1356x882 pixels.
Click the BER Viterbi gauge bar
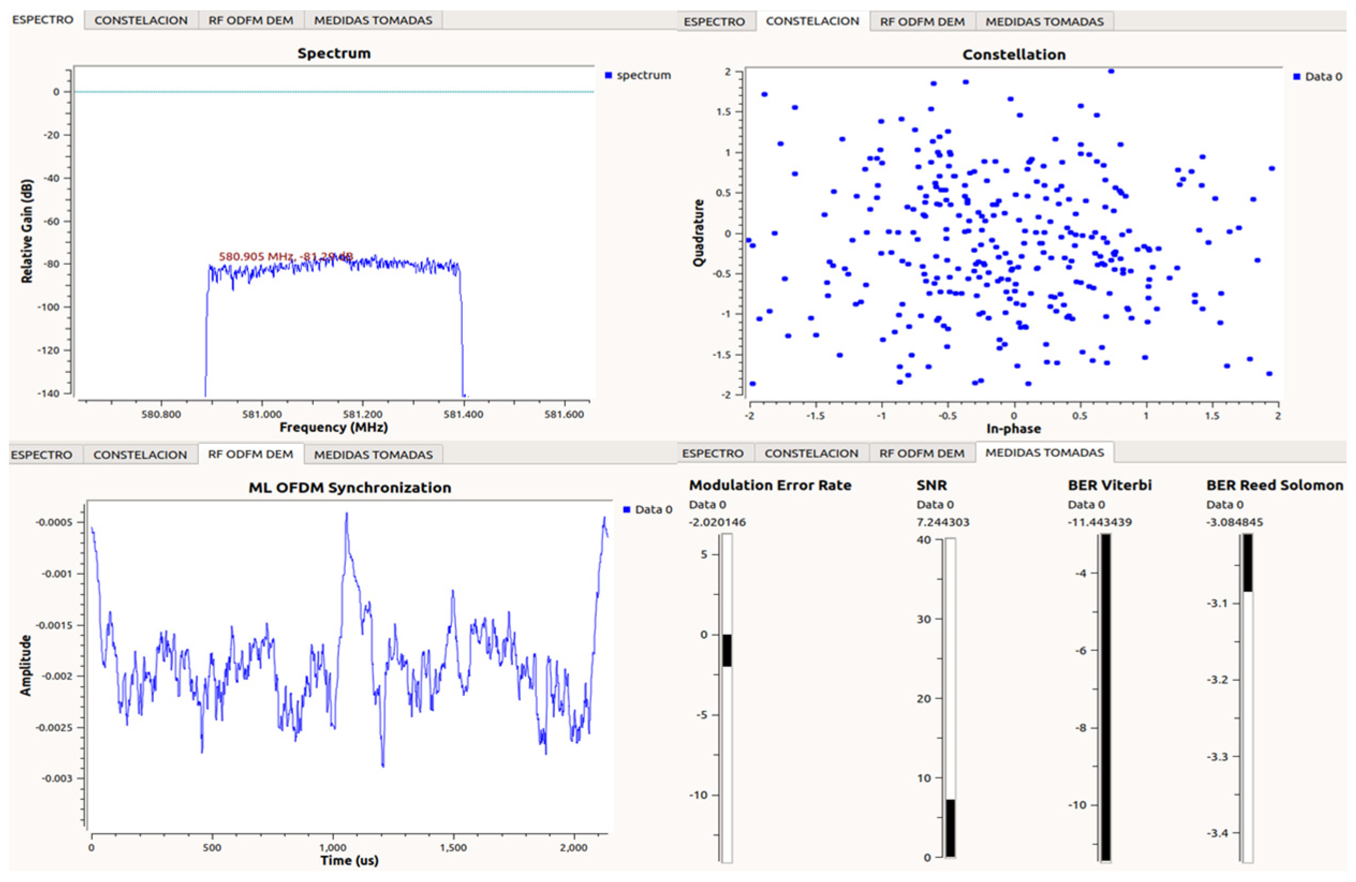(x=1105, y=698)
